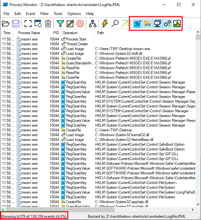Screen dimensions: 201x220
Task: Clear the event display with the trash icon
Action: click(x=48, y=23)
